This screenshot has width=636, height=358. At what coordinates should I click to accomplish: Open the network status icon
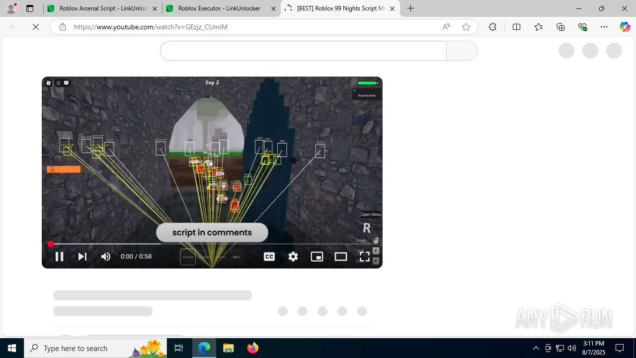560,348
